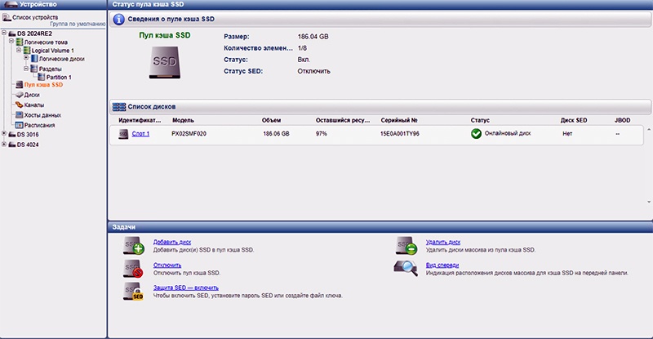Select Пул кэша SSD in tree
The height and width of the screenshot is (339, 653).
coord(43,85)
